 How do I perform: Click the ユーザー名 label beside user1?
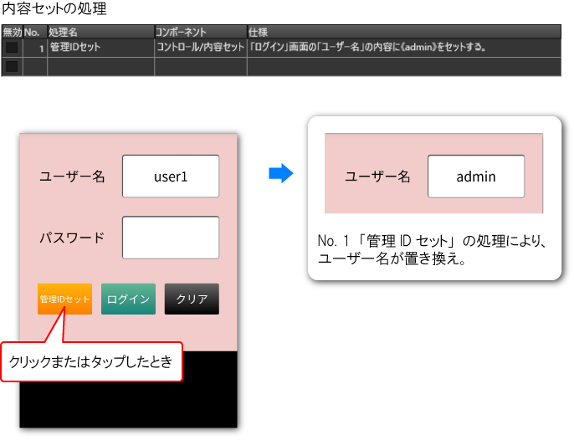72,177
